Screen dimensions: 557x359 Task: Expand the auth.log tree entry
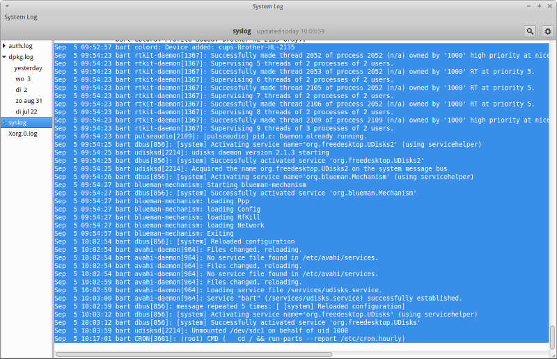pos(4,46)
